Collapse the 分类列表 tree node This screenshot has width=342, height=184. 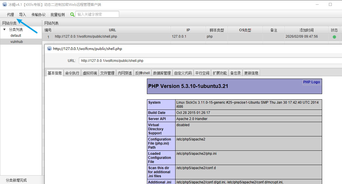point(4,29)
